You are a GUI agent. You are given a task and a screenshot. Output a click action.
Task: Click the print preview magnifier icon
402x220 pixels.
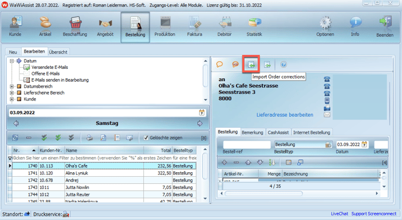coord(103,138)
